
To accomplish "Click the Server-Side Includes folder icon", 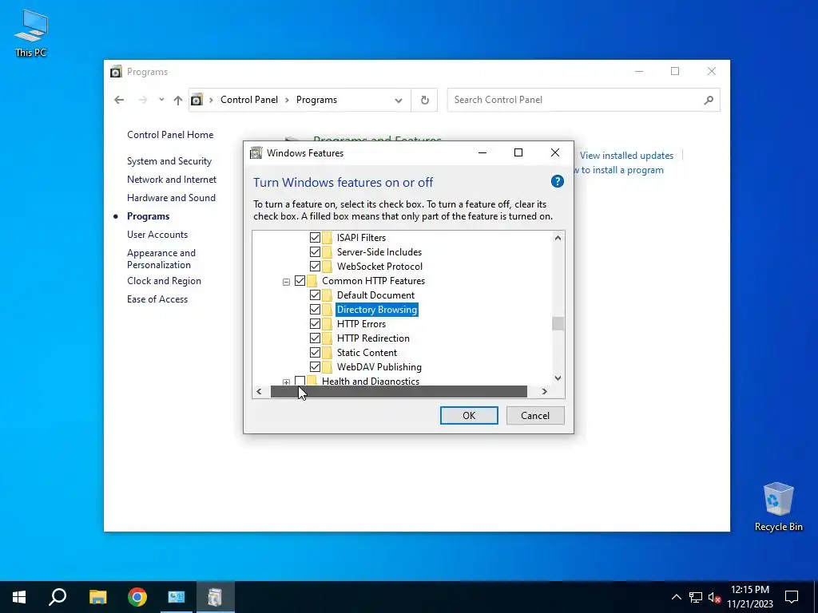I will [327, 252].
